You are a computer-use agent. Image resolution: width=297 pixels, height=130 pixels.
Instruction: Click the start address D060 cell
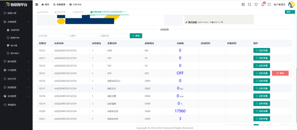tap(147, 81)
